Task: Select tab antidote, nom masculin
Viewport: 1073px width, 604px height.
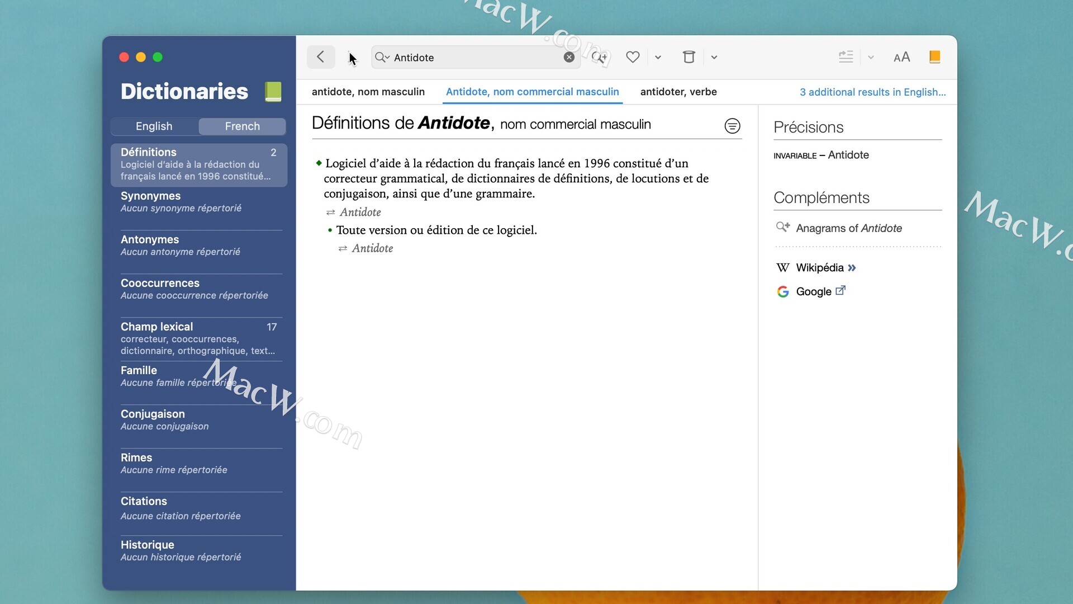Action: click(368, 92)
